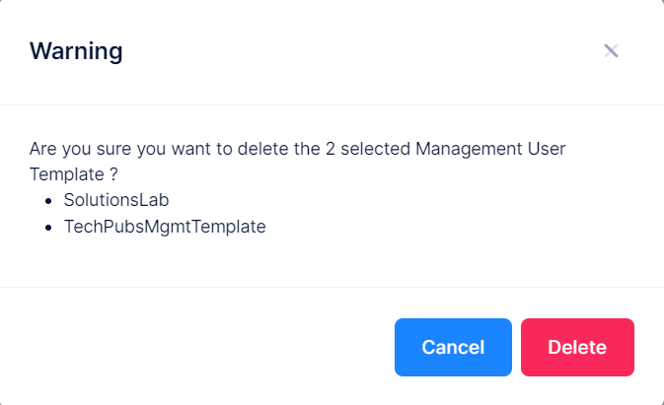This screenshot has height=405, width=664.
Task: Click the word 'Template' before the question mark
Action: pos(65,174)
